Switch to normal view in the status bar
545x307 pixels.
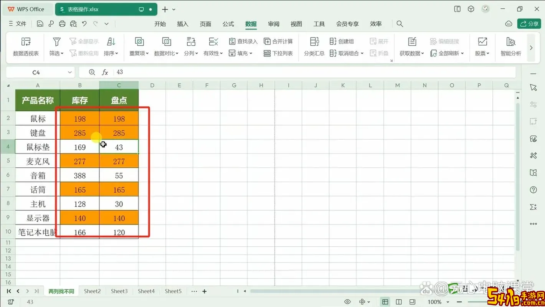(385, 302)
